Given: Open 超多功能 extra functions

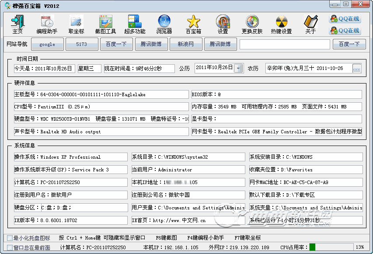Looking at the screenshot, I should tap(135, 24).
